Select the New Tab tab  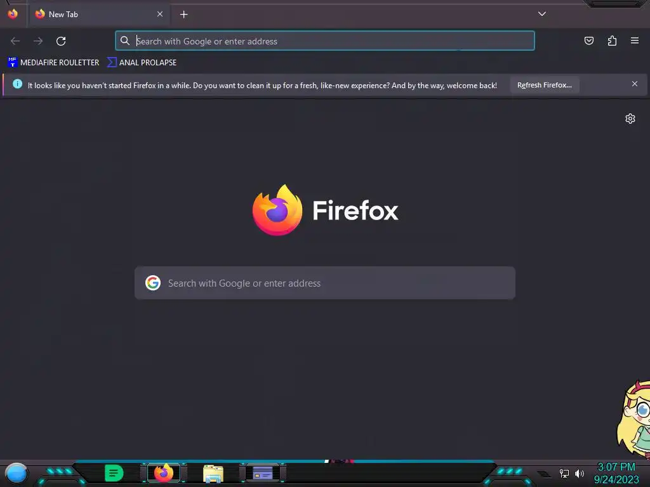pos(98,15)
